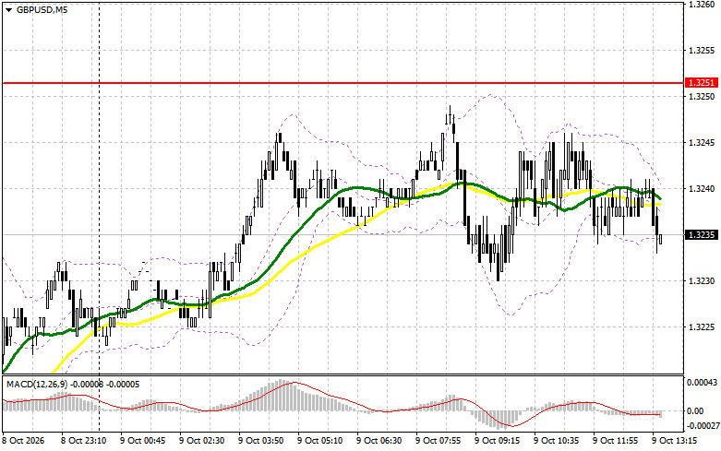Click the 8 Oct 2026 time label
The image size is (721, 451).
[24, 441]
